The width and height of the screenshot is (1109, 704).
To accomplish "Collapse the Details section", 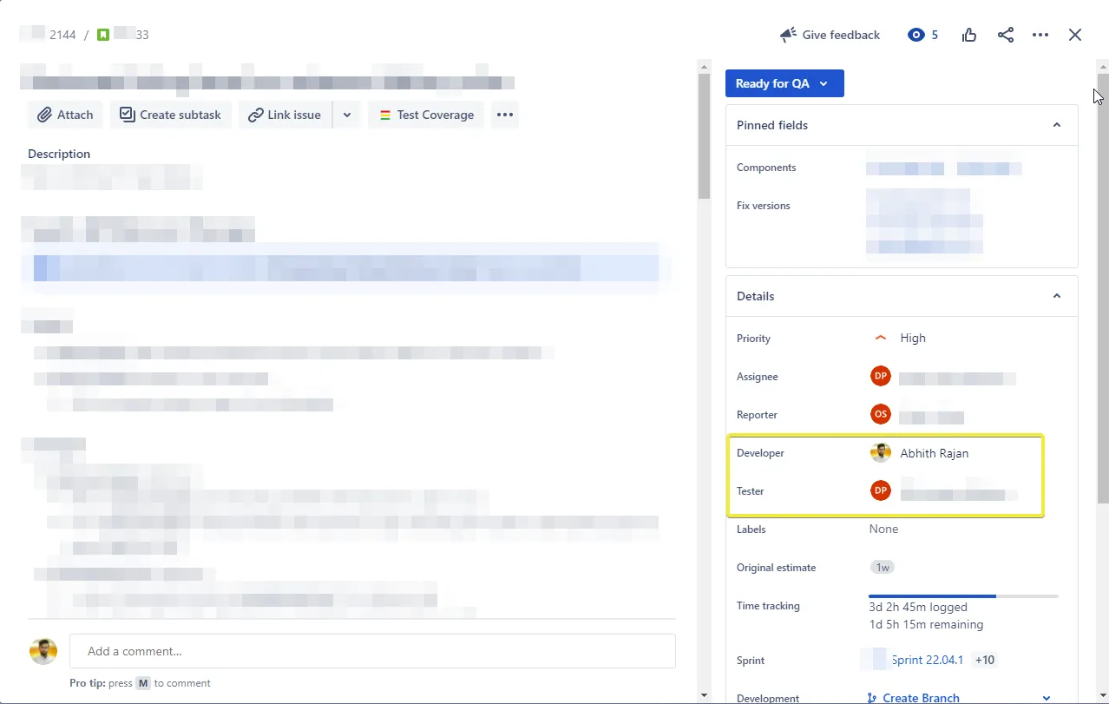I will pos(1057,296).
